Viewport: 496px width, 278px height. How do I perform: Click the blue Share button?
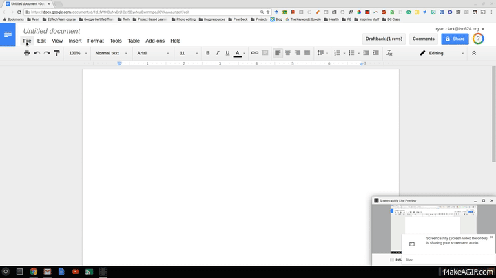455,39
